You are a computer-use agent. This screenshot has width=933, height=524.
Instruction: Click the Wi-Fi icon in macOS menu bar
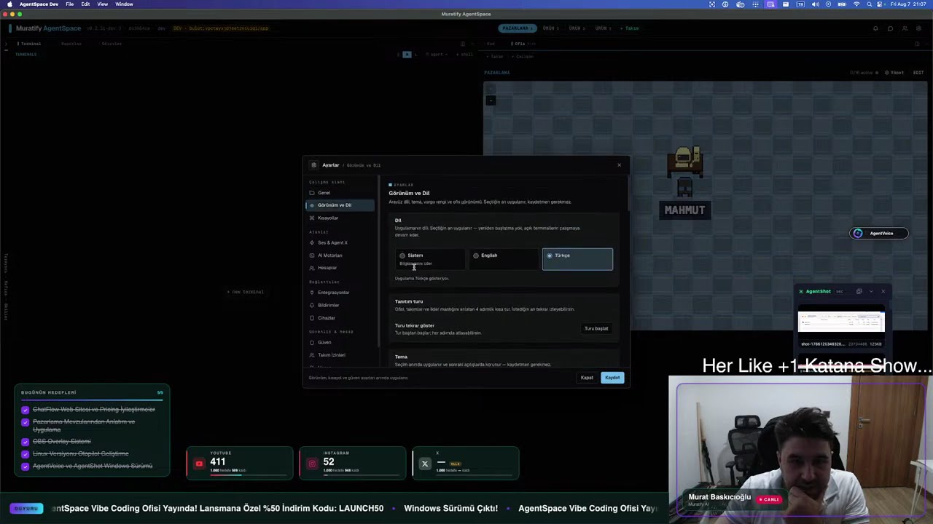click(x=856, y=4)
